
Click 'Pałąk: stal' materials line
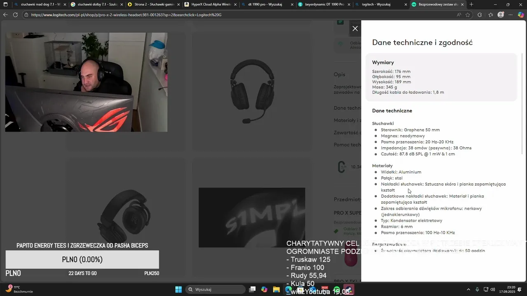pyautogui.click(x=392, y=178)
